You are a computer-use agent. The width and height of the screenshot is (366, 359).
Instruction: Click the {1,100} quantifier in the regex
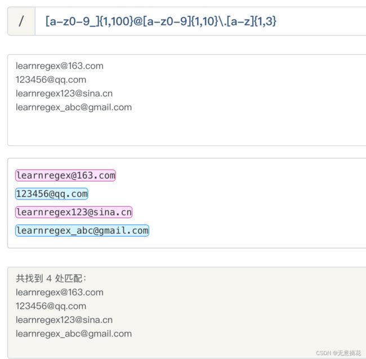click(117, 21)
